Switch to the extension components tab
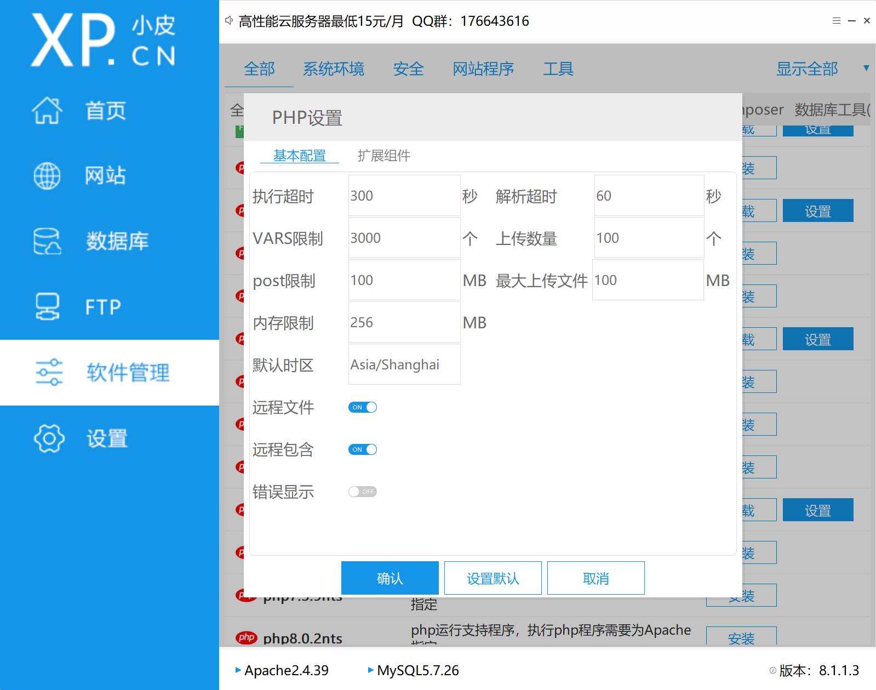 tap(383, 156)
